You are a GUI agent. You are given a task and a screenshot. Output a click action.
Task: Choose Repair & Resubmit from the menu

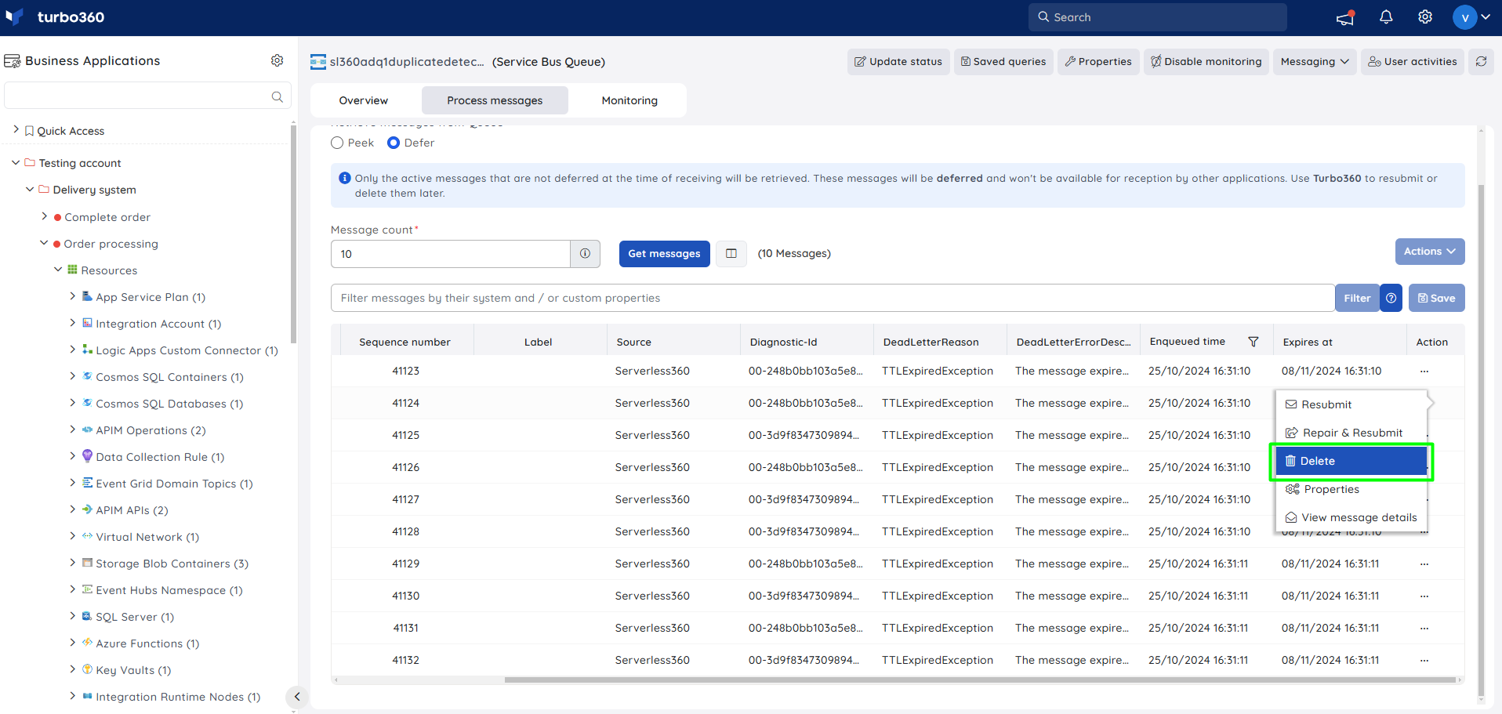click(1351, 433)
